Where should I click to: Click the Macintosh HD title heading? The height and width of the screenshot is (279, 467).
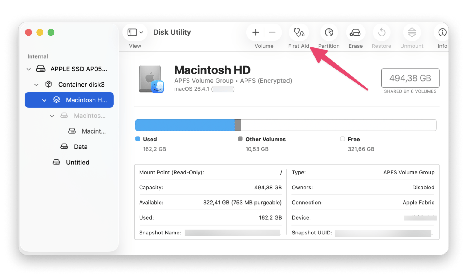coord(212,70)
